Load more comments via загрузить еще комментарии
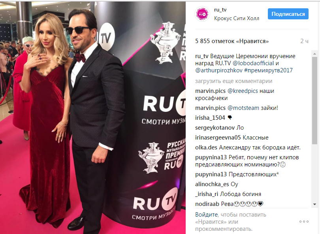The width and height of the screenshot is (320, 234). tap(233, 81)
